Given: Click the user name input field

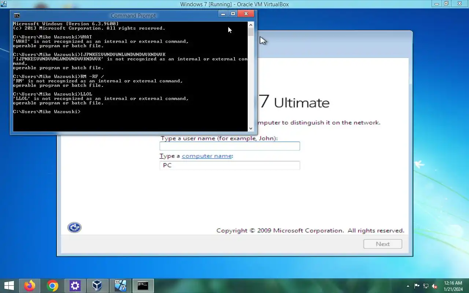Looking at the screenshot, I should [x=230, y=146].
